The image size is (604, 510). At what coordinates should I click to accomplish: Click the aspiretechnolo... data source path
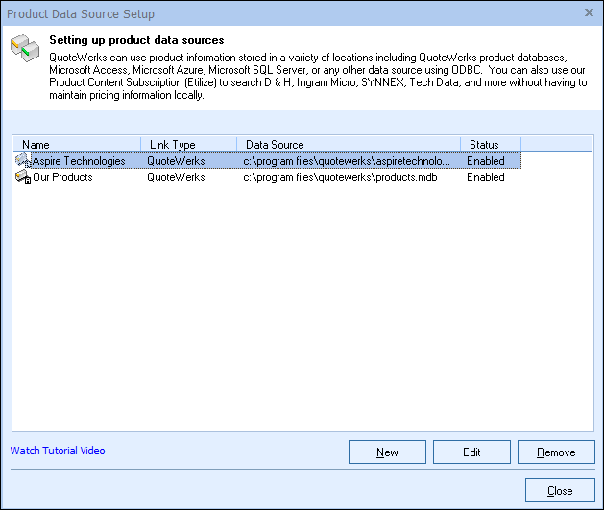(x=346, y=161)
